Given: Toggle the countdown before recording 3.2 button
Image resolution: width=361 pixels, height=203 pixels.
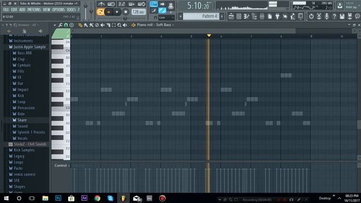Looking at the screenshot, I should [121, 4].
